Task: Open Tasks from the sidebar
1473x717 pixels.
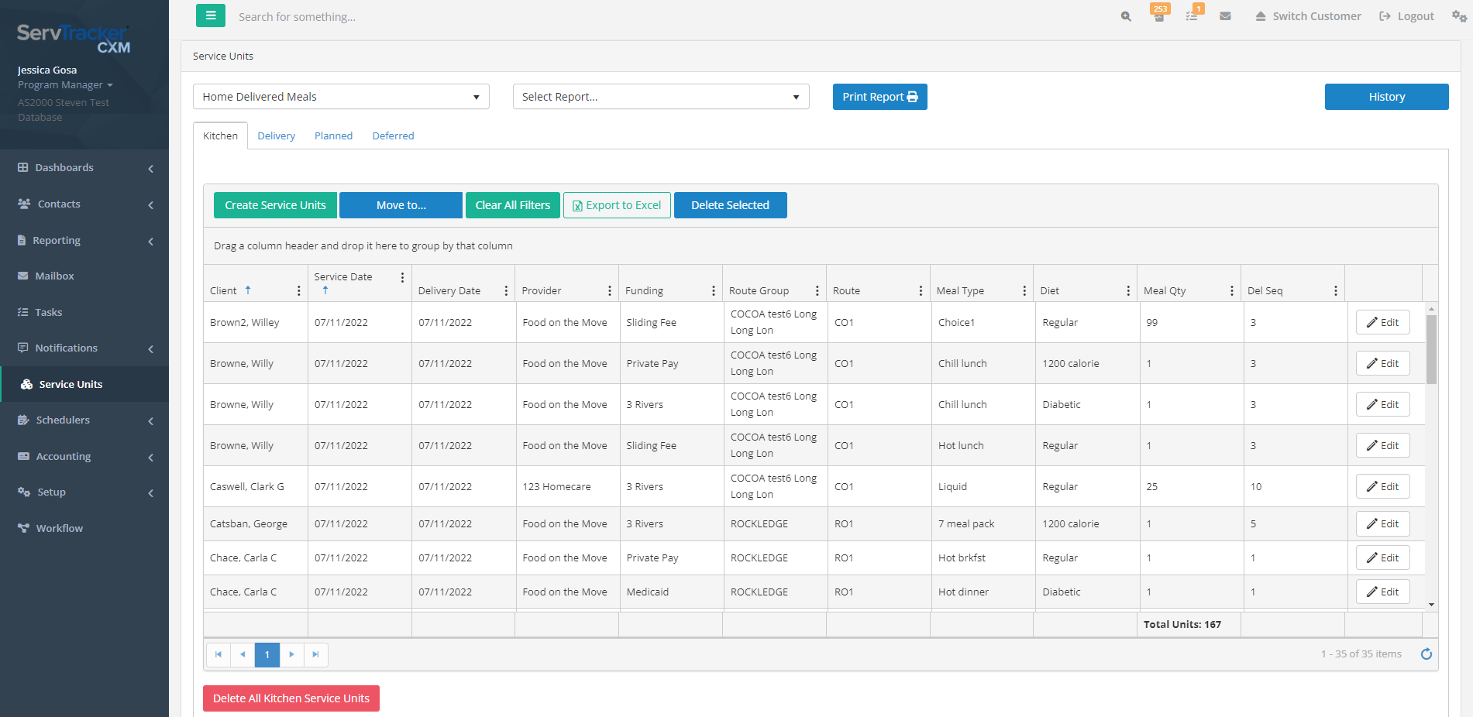Action: coord(48,312)
